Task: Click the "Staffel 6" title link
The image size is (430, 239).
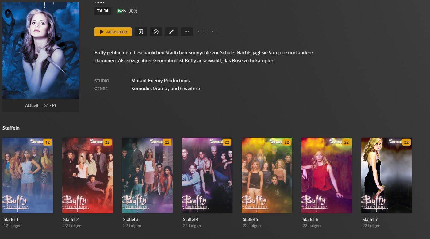Action: click(x=310, y=219)
